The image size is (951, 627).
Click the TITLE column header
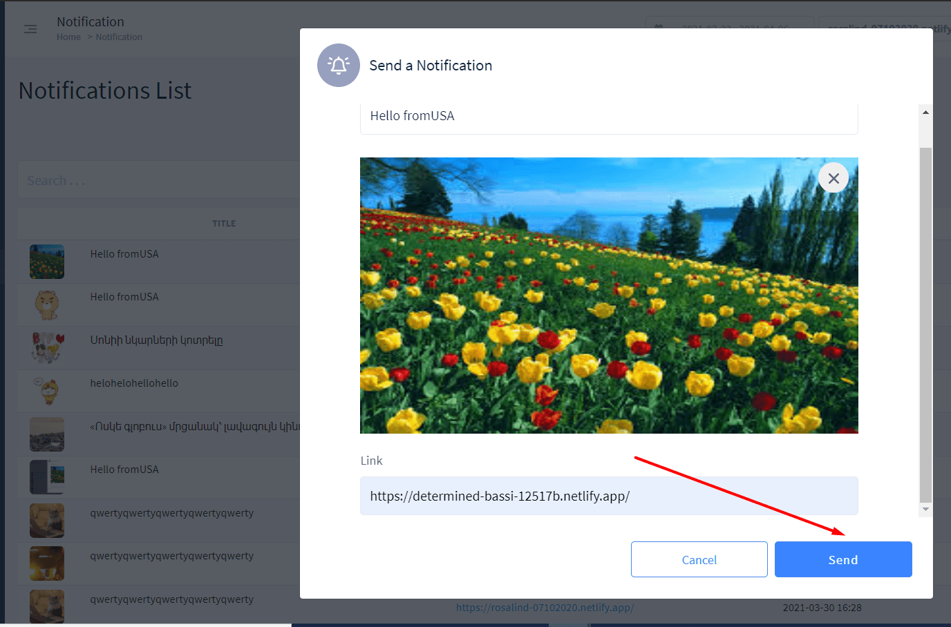[x=224, y=224]
